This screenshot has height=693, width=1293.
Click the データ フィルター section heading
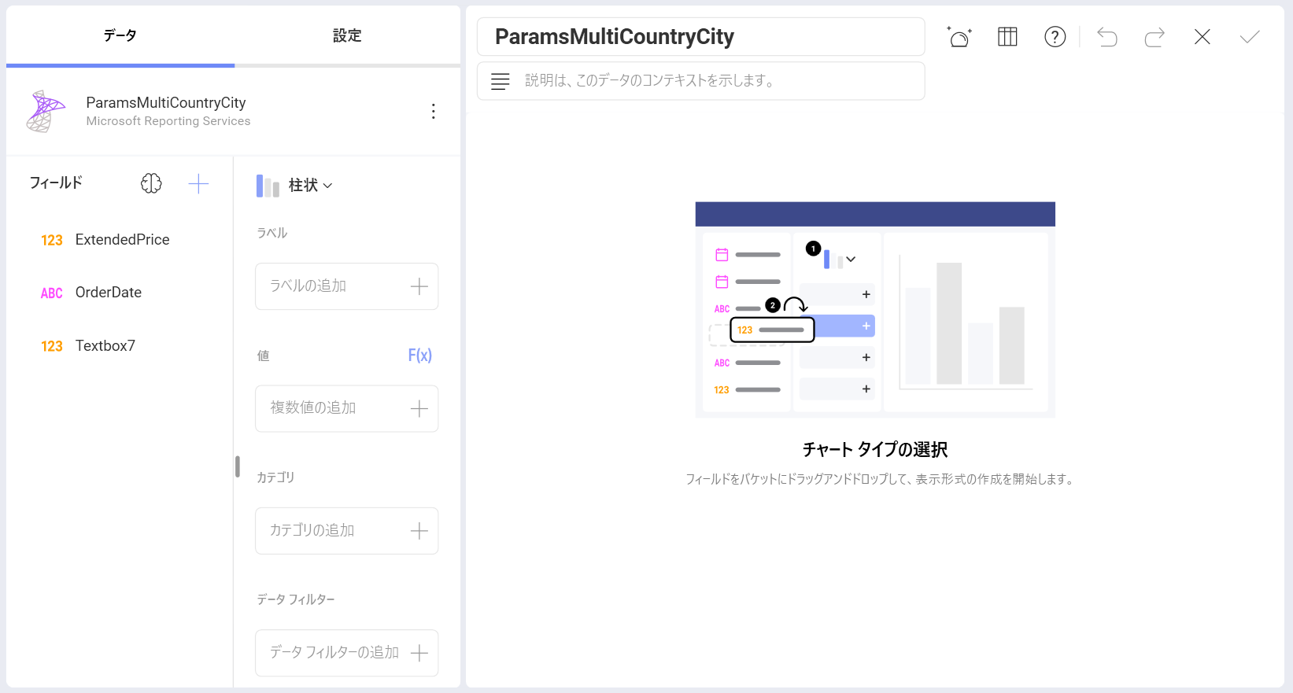click(x=296, y=599)
